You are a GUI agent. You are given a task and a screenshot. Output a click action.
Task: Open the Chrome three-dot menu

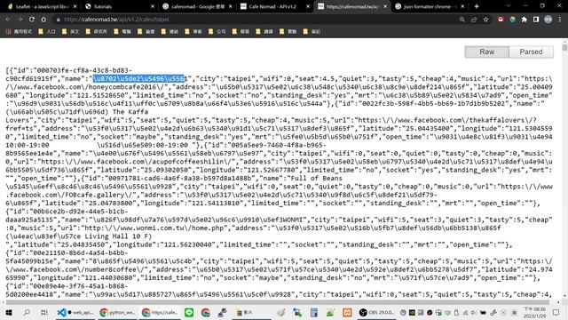560,20
